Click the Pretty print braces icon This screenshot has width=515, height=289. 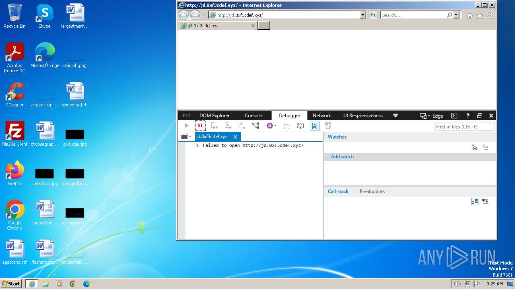coord(286,126)
